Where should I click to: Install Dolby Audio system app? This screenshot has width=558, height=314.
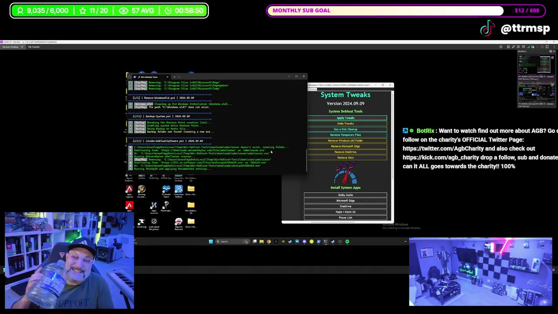click(345, 195)
